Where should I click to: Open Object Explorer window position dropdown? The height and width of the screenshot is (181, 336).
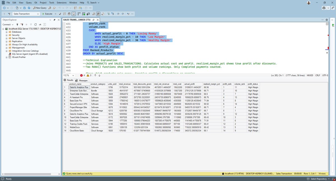[50, 20]
